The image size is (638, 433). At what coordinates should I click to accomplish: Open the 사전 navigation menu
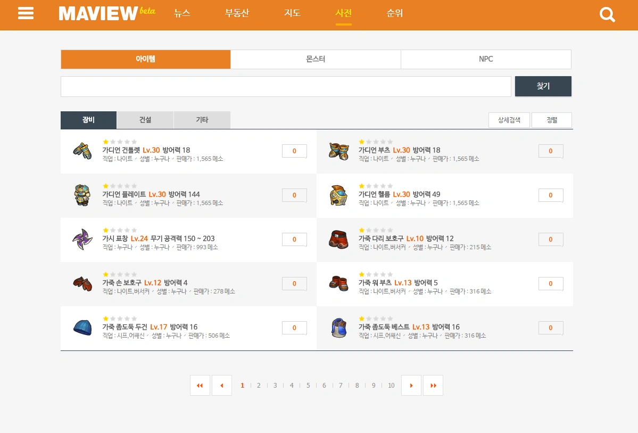343,13
